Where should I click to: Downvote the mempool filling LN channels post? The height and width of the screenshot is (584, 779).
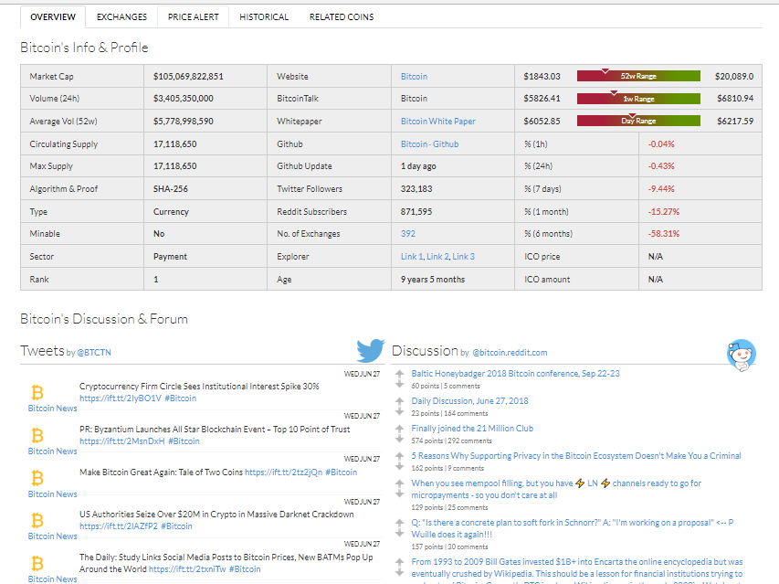[x=399, y=493]
